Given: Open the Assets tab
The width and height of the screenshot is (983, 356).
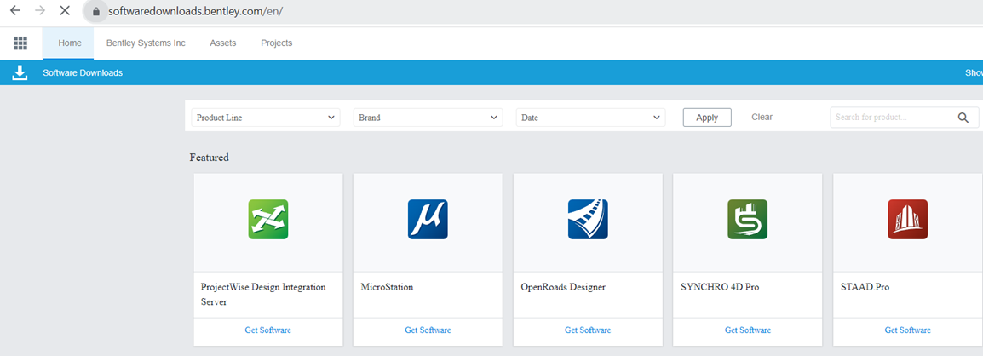Looking at the screenshot, I should tap(223, 43).
